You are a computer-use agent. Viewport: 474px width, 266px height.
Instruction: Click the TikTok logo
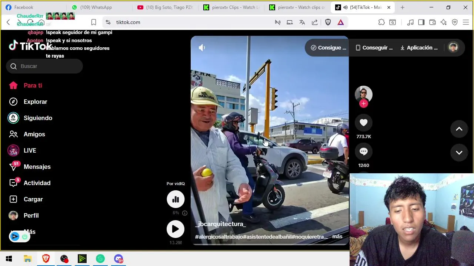[x=30, y=46]
